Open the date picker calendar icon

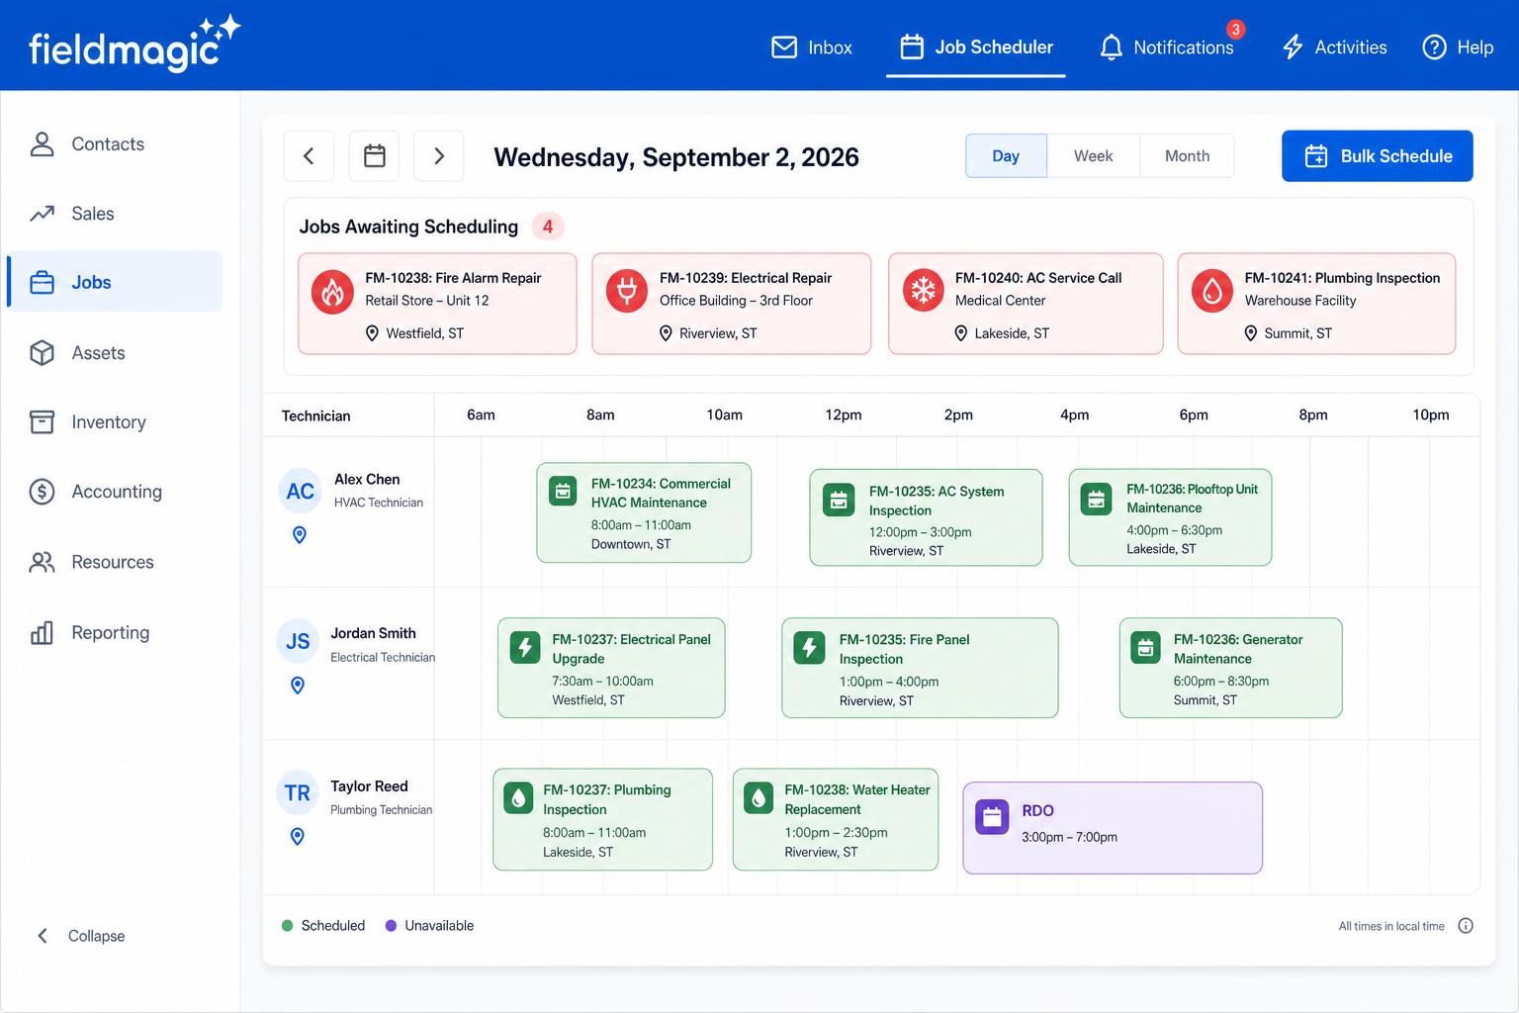tap(374, 156)
